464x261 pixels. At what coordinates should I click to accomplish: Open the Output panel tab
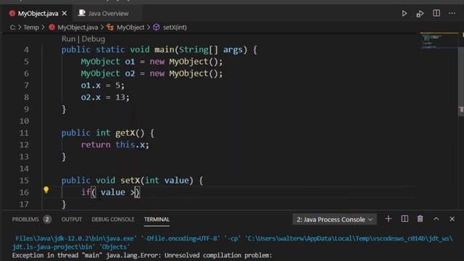pyautogui.click(x=71, y=219)
